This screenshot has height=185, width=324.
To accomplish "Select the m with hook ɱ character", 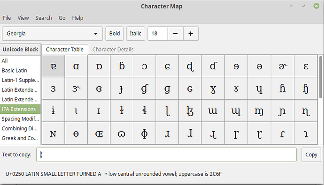I will (259, 111).
